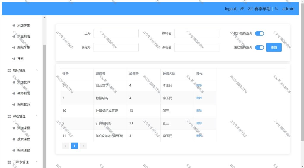Viewport: 304px width, 168px height.
Task: Click the paper-plane icon beside 添加课程
Action: click(14, 128)
